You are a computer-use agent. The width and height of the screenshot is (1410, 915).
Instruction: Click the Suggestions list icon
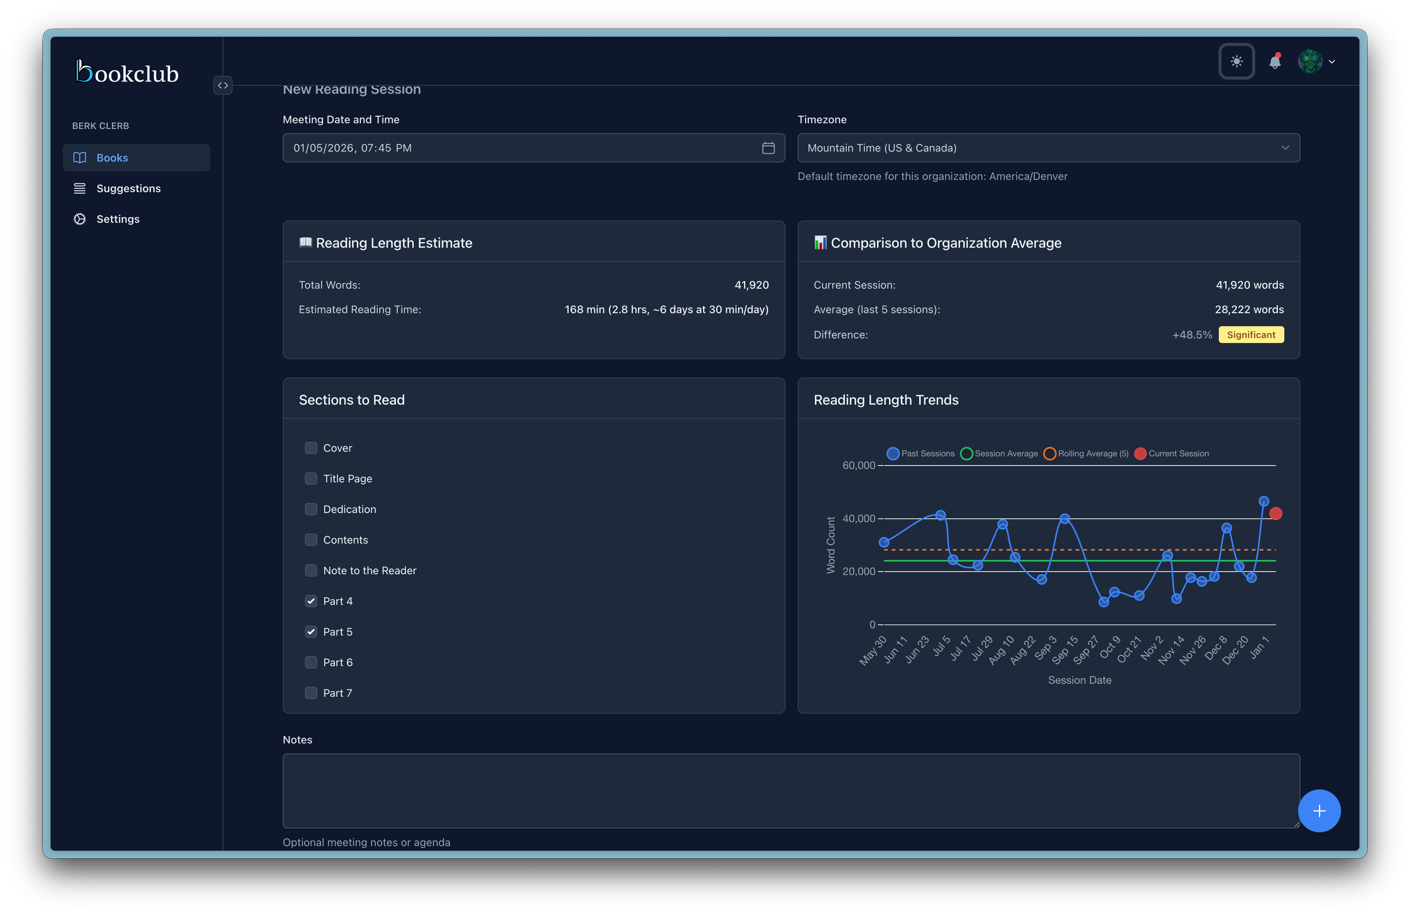pos(79,188)
